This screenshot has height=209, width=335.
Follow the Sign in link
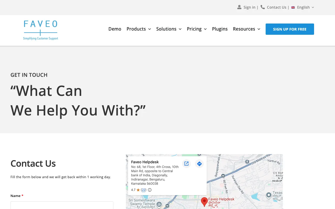249,7
